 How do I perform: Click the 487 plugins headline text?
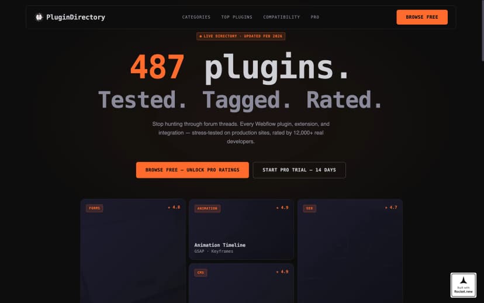(x=240, y=67)
